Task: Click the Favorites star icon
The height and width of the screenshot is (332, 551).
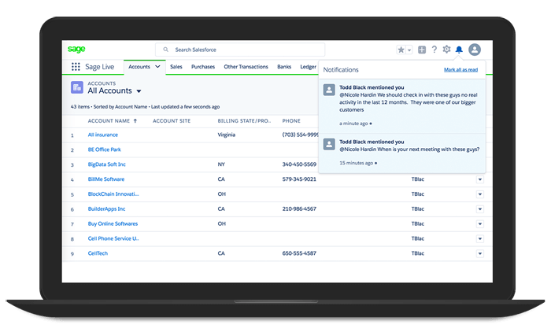Action: pos(401,50)
